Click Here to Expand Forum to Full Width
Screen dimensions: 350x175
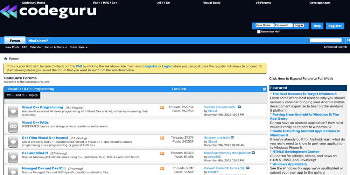coord(301,78)
